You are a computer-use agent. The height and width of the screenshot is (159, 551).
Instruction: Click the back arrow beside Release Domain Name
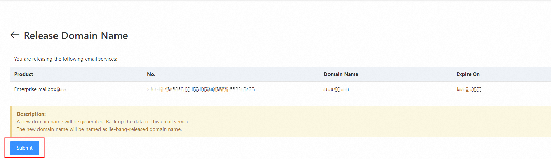pos(15,35)
